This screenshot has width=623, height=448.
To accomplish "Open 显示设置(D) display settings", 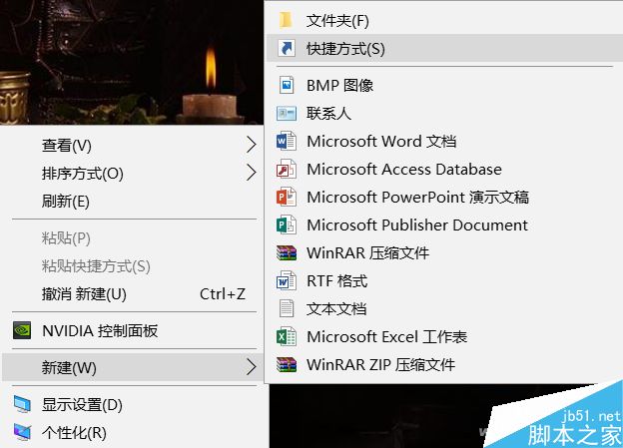I will point(133,404).
